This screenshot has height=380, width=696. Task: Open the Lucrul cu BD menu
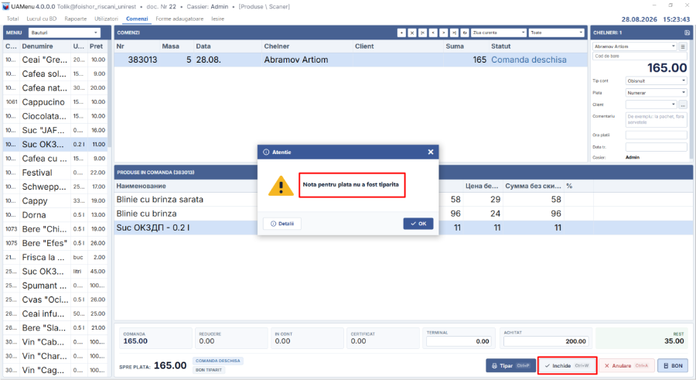coord(42,19)
